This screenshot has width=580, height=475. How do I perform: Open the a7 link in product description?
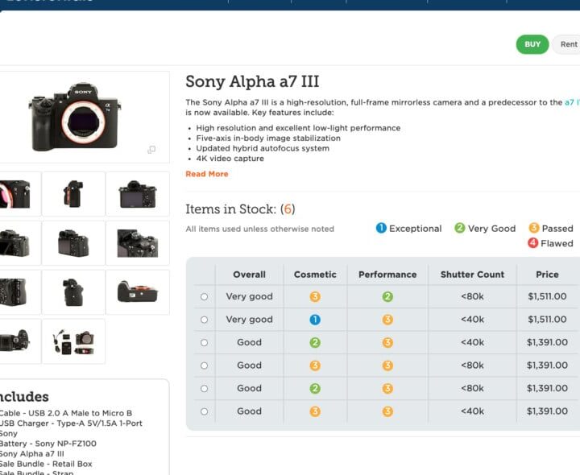[x=570, y=102]
